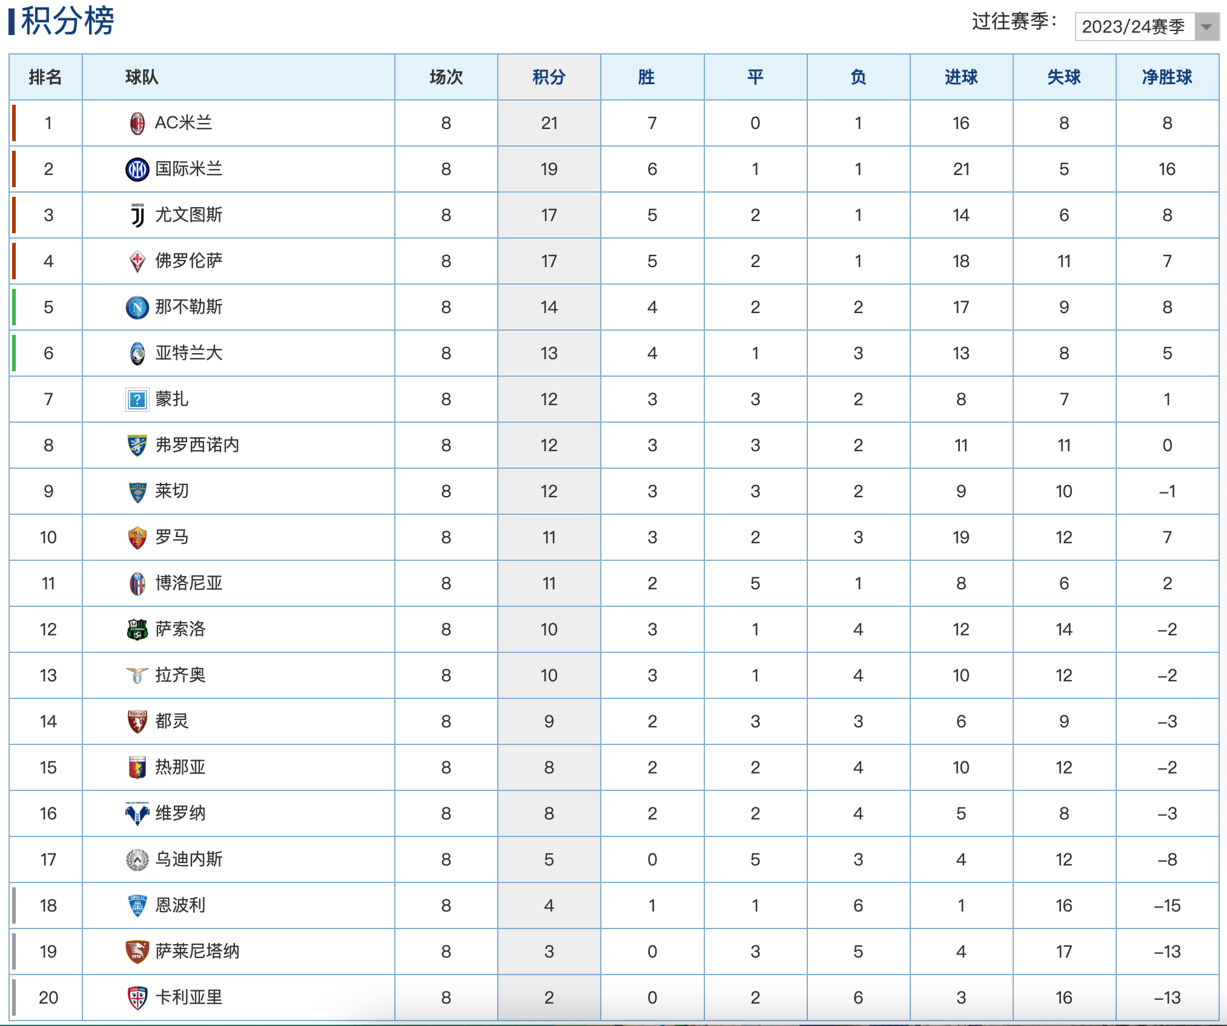Click the 那不勒斯 club badge icon
Screen dimensions: 1227x1026
pyautogui.click(x=137, y=307)
